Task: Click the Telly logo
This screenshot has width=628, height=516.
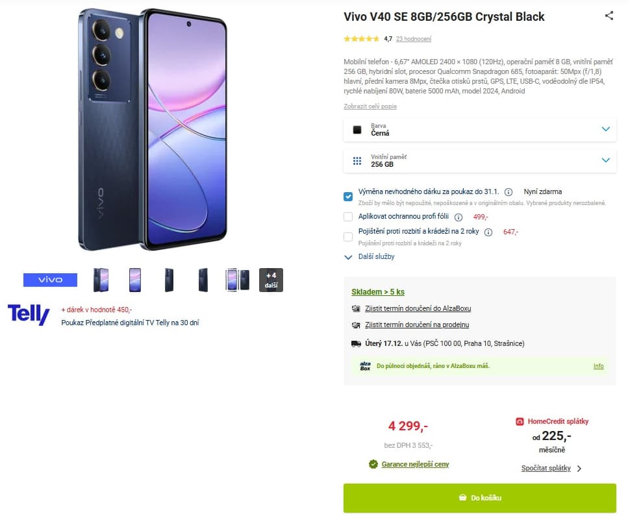Action: (29, 315)
